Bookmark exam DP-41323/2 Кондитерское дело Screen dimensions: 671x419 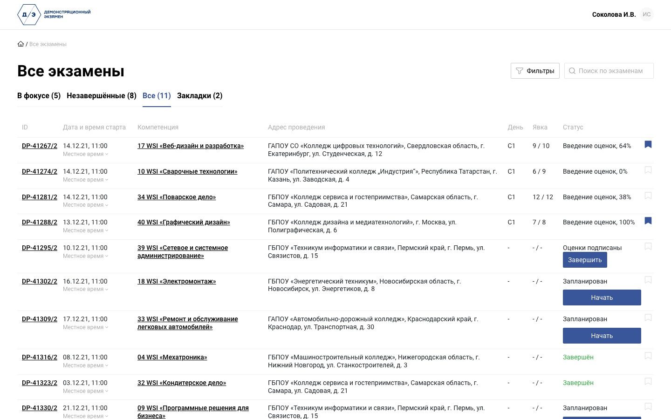tap(648, 382)
